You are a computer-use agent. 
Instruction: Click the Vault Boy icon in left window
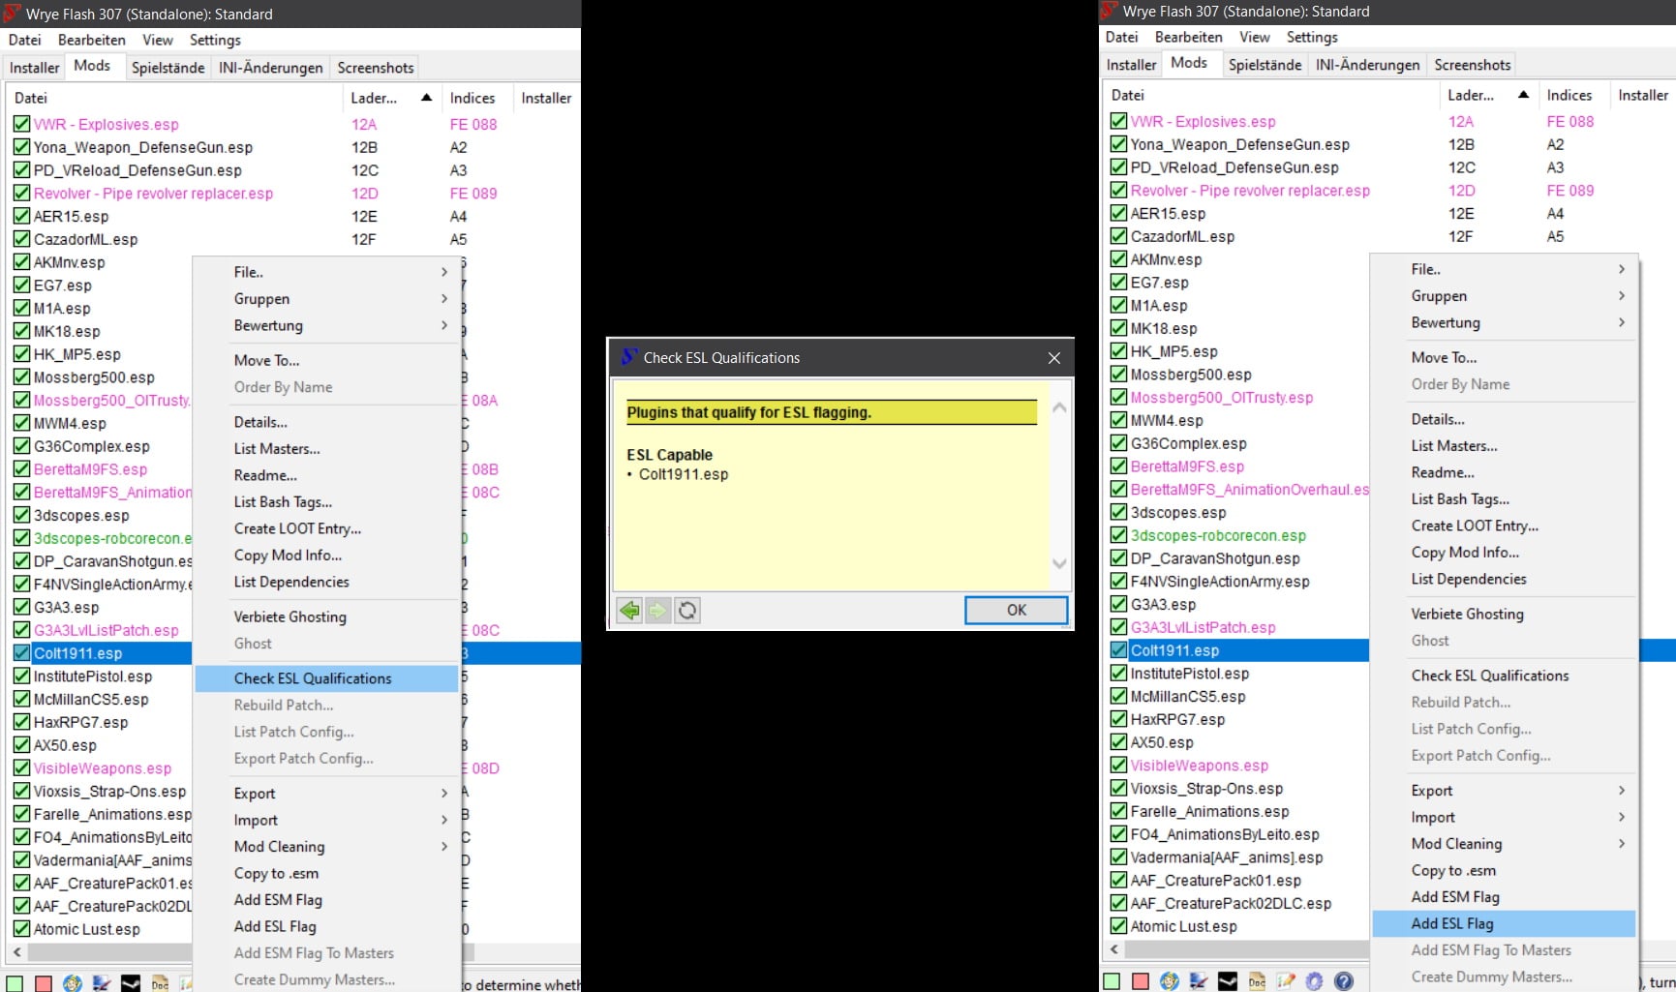click(x=73, y=983)
